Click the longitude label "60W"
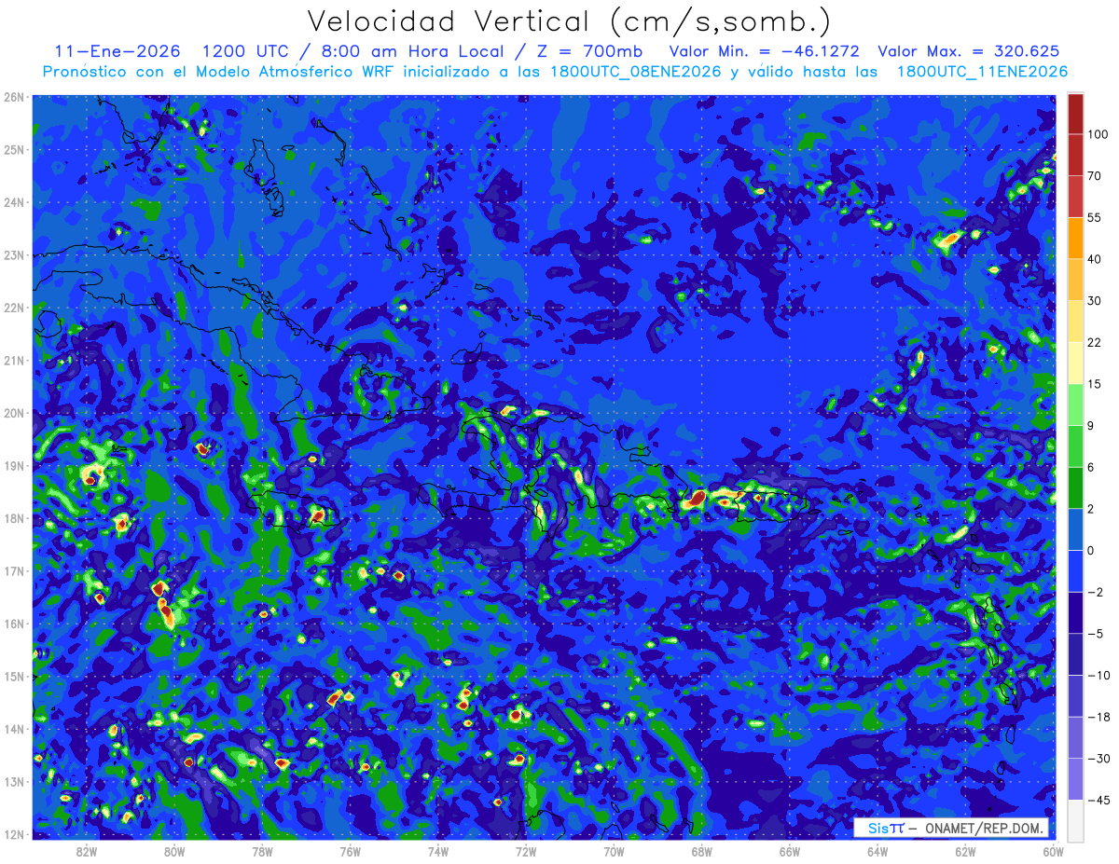The width and height of the screenshot is (1119, 864). coord(1053,853)
